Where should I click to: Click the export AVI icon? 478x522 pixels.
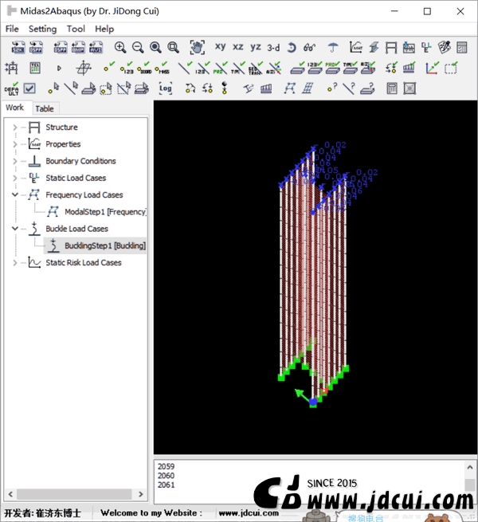click(96, 47)
